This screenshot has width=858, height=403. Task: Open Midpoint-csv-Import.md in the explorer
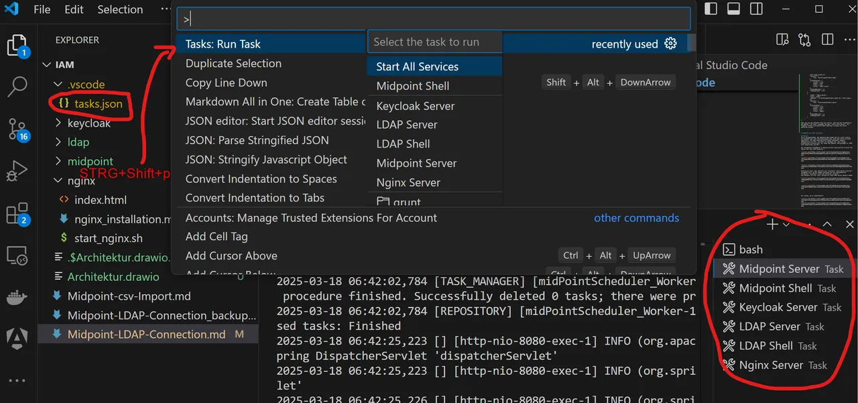[x=129, y=296]
